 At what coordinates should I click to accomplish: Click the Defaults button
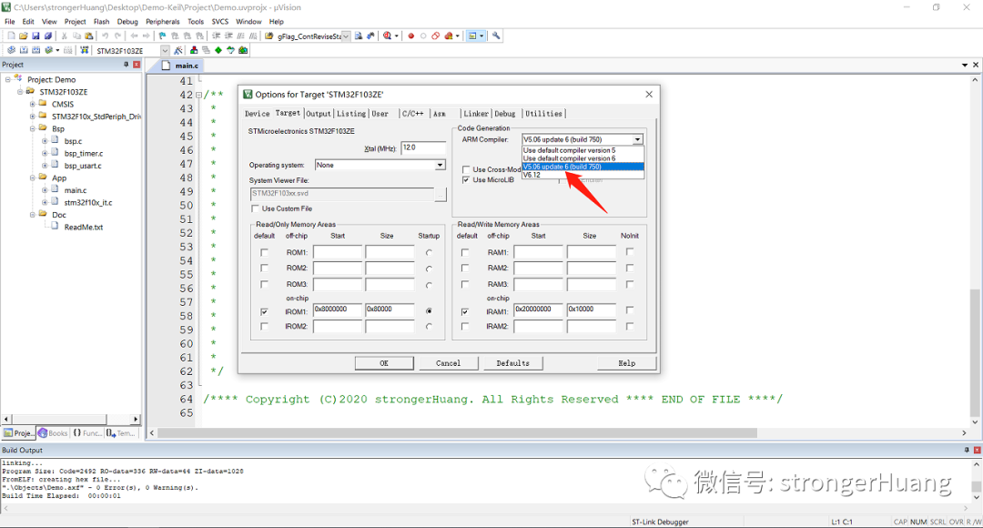click(x=512, y=363)
